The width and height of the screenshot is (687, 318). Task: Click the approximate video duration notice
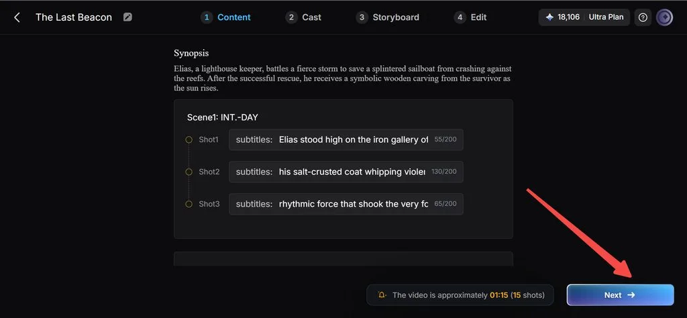(460, 295)
